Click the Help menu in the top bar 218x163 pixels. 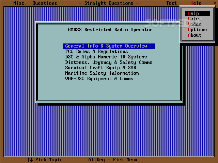pyautogui.click(x=196, y=3)
